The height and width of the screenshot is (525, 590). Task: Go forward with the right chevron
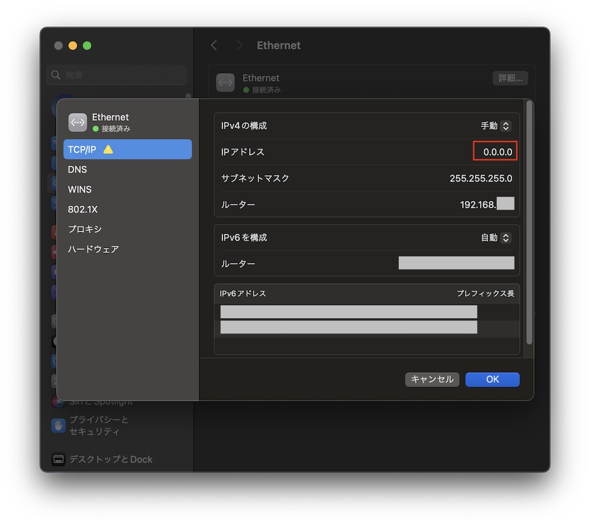[x=239, y=45]
